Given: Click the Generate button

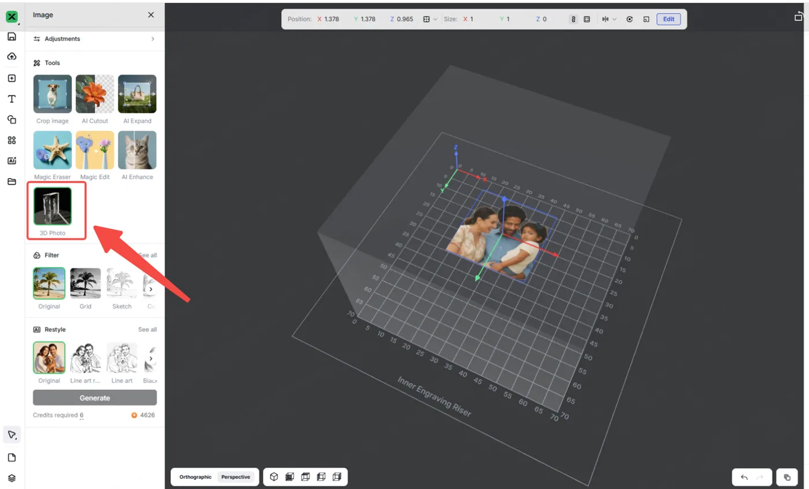Looking at the screenshot, I should [x=95, y=398].
